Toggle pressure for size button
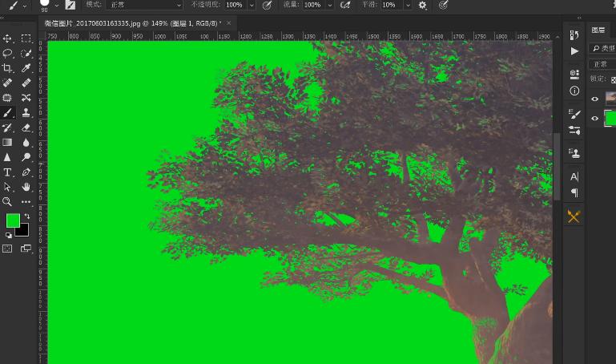The image size is (616, 364). tap(443, 5)
